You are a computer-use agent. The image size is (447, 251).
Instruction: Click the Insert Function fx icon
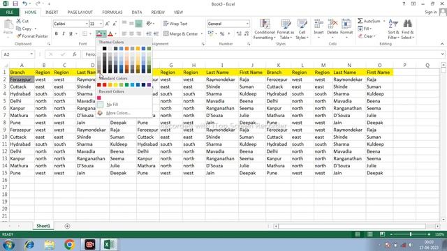click(75, 54)
